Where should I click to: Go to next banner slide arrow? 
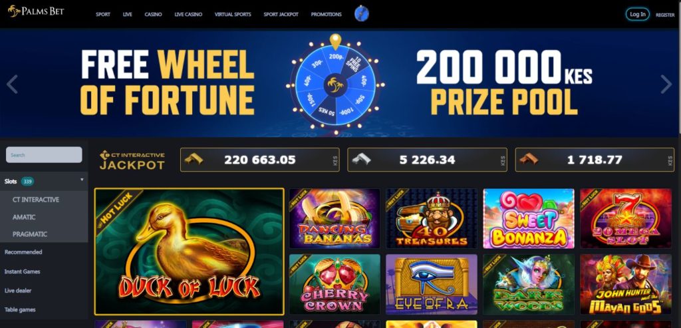click(666, 84)
